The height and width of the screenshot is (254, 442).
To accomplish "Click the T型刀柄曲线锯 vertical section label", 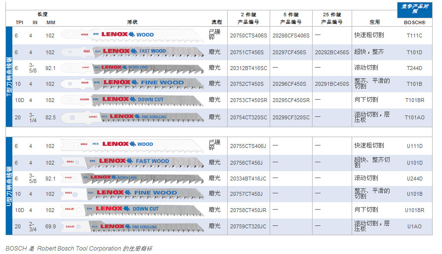I will tap(9, 76).
